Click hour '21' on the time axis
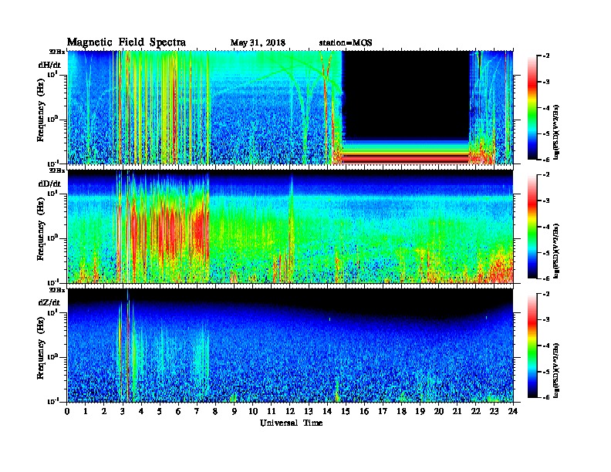 coord(457,411)
